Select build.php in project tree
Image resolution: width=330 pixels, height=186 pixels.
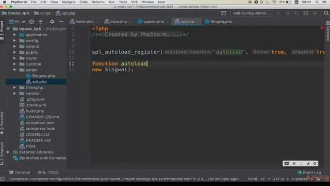(35, 111)
